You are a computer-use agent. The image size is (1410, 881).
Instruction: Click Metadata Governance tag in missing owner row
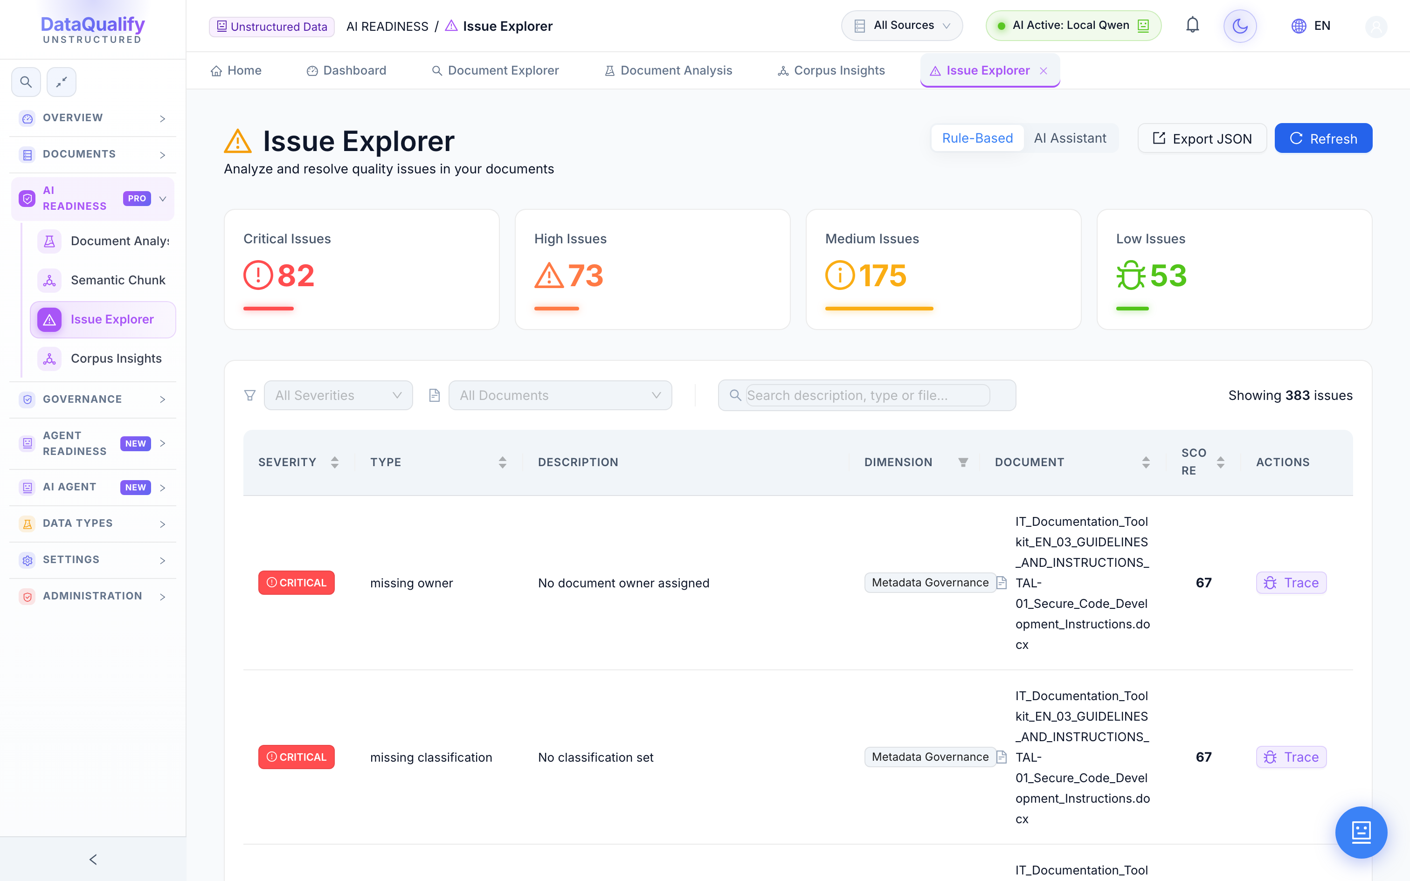click(x=930, y=583)
